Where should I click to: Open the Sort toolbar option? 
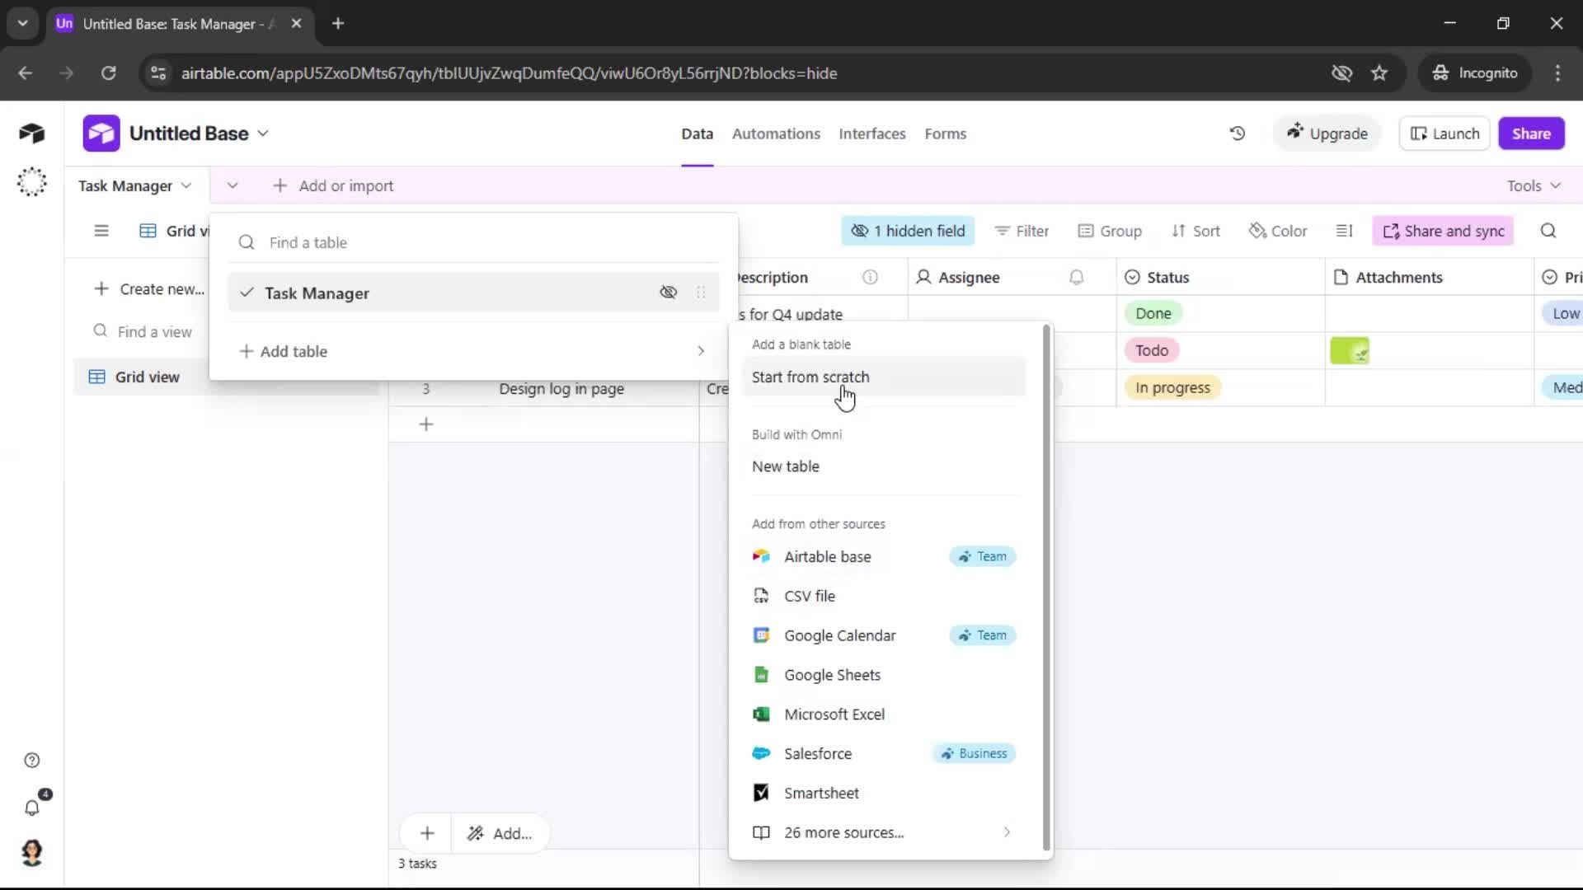click(x=1195, y=231)
